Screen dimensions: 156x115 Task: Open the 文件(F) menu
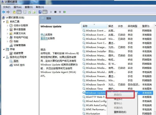[7, 7]
